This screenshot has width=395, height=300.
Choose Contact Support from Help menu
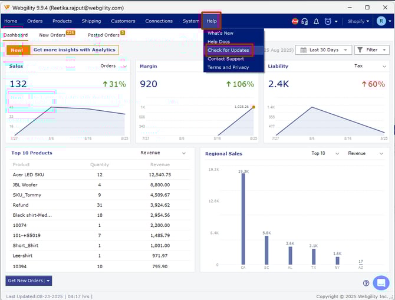[x=225, y=59]
